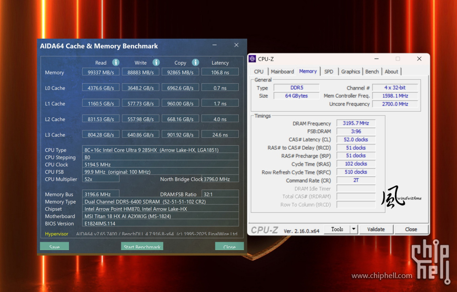
Task: Click Mem Controller Freq. value 1598.1 MHz
Action: coord(395,96)
